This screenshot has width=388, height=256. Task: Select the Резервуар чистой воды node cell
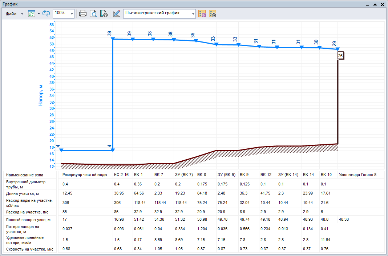click(x=85, y=175)
